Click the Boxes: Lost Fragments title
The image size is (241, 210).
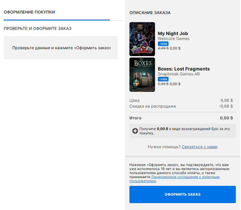(x=184, y=69)
